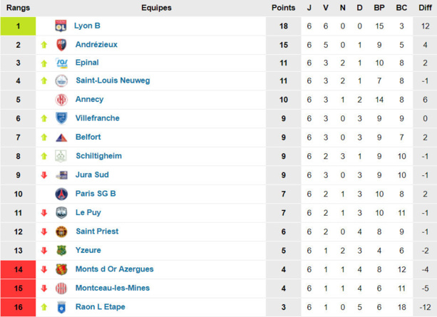Click the Equipes column header
The image size is (437, 317).
coord(156,8)
